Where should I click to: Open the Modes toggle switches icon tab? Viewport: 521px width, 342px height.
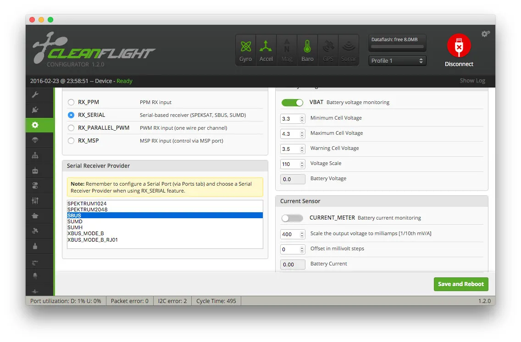[x=35, y=186]
